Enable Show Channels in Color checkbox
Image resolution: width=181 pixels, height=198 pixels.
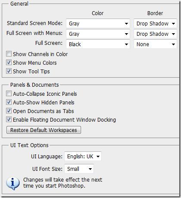(x=9, y=54)
